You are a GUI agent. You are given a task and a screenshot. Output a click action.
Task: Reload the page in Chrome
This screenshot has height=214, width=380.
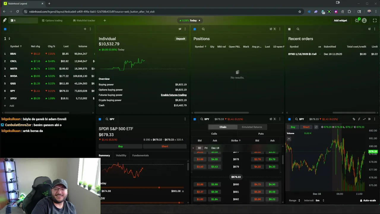pos(18,12)
